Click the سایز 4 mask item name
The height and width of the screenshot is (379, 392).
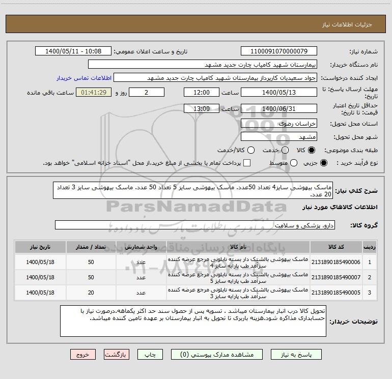click(238, 263)
